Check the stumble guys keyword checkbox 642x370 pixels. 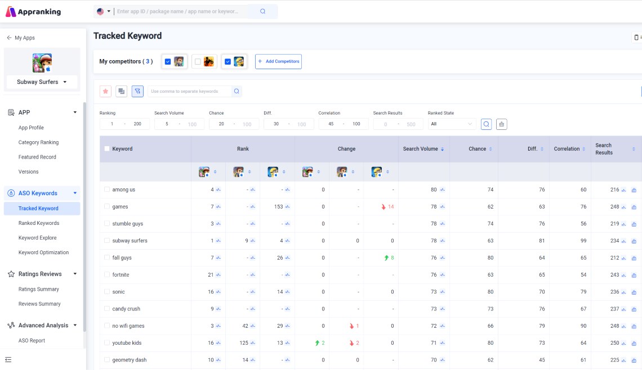[x=107, y=224]
